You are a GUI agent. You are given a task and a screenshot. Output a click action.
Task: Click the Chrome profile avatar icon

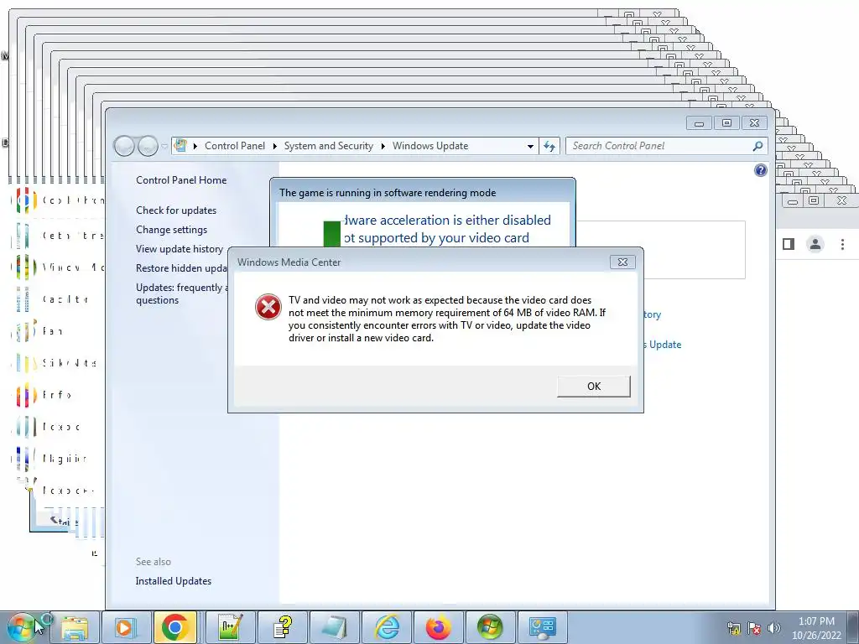(x=815, y=244)
